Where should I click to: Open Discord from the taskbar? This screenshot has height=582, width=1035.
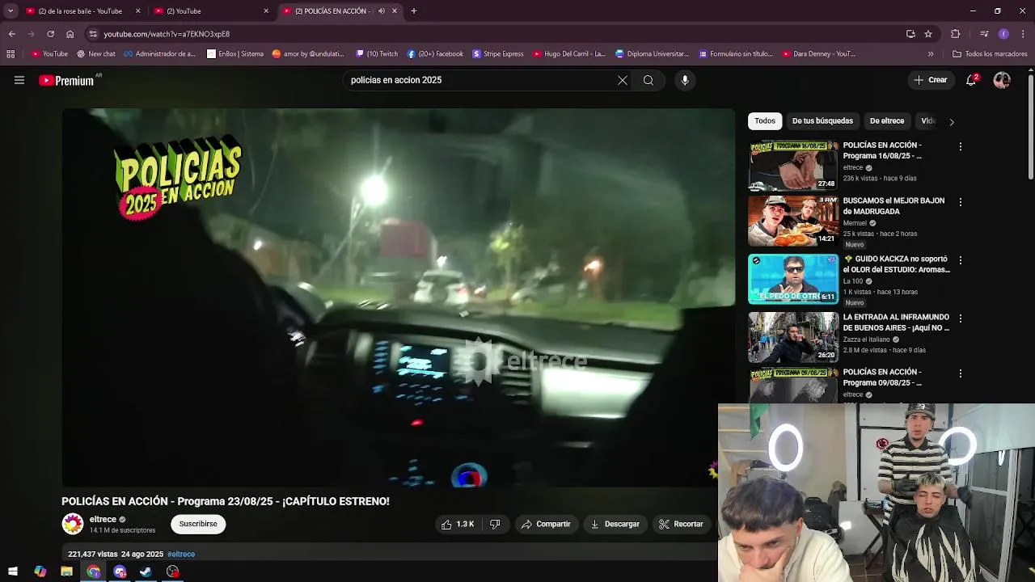pos(120,571)
